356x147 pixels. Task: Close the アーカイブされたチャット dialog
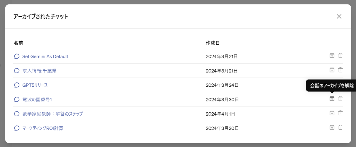click(339, 17)
